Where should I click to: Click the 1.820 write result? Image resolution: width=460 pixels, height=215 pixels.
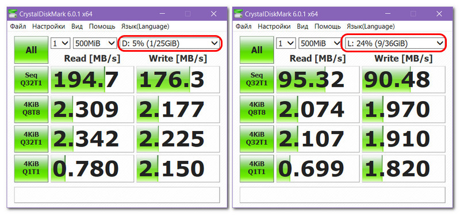tap(404, 168)
